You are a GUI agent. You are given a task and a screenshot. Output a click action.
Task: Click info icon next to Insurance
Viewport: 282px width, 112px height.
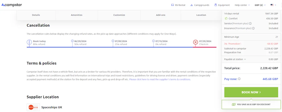click(x=254, y=28)
